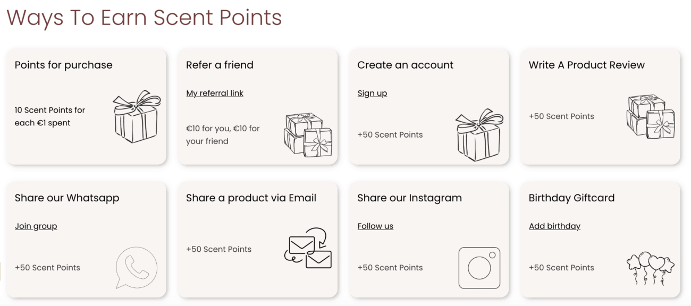Click the Ways To Earn Scent Points heading
This screenshot has width=691, height=306.
point(144,18)
